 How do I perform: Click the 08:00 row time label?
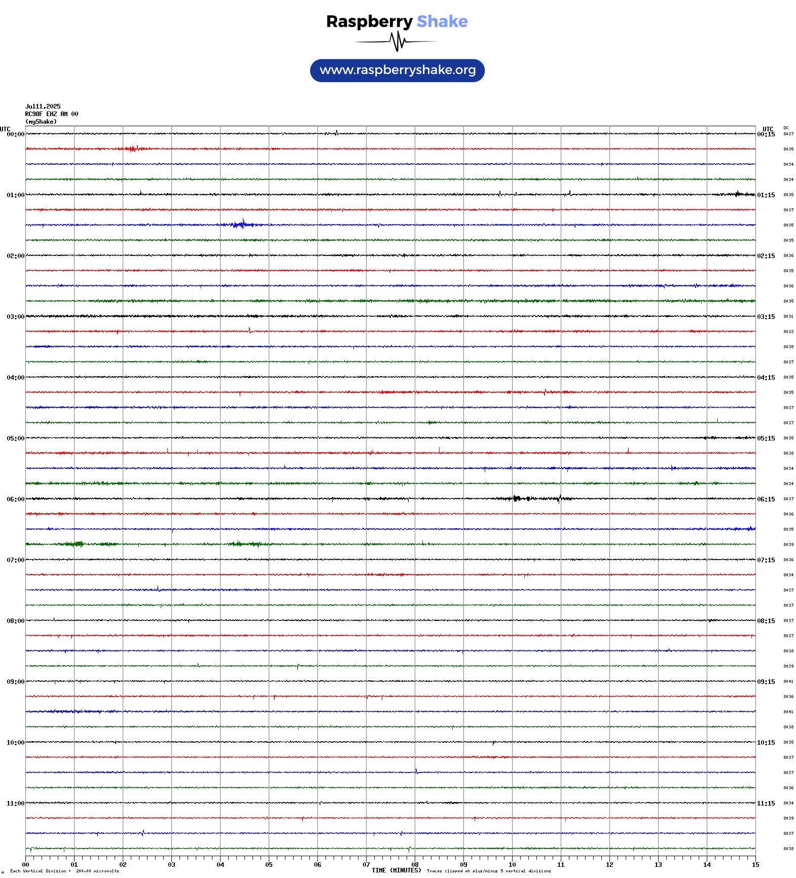point(15,621)
